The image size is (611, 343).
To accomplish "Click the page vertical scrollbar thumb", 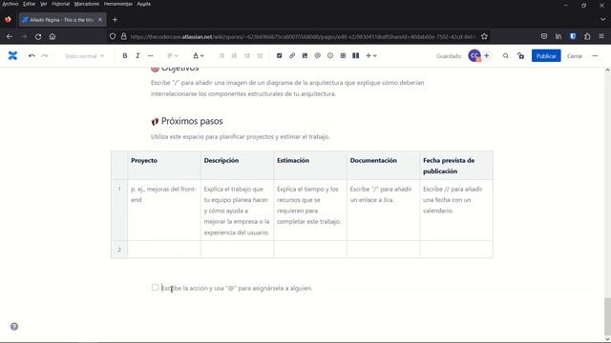I will [x=607, y=317].
